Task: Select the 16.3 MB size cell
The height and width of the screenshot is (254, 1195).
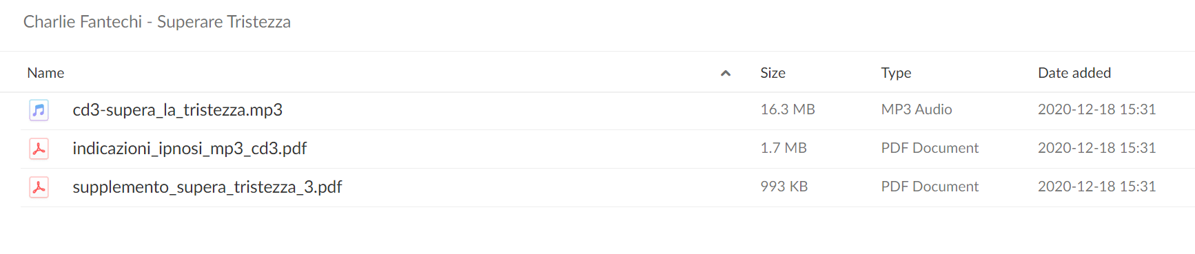Action: [x=788, y=109]
